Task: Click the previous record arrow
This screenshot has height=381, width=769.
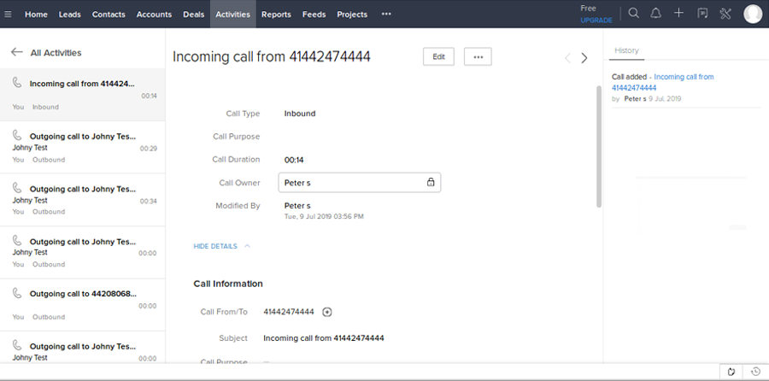Action: (567, 58)
